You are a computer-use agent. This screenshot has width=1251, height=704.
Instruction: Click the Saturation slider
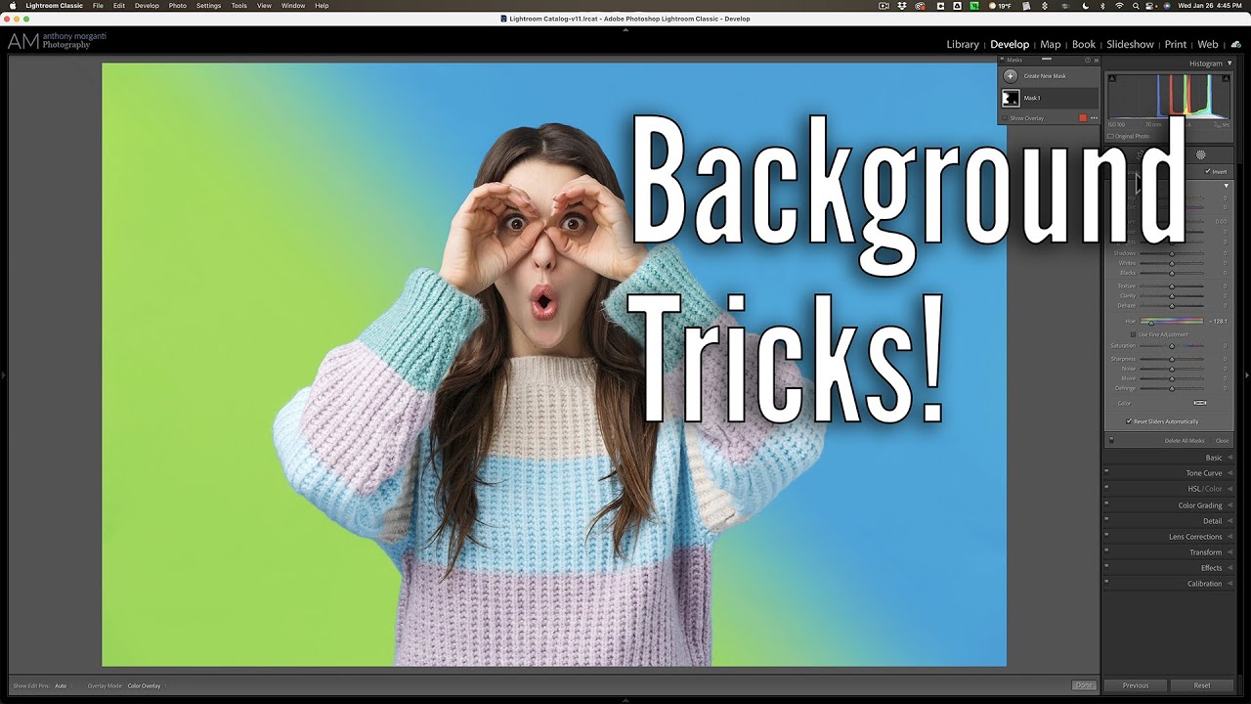pos(1172,346)
